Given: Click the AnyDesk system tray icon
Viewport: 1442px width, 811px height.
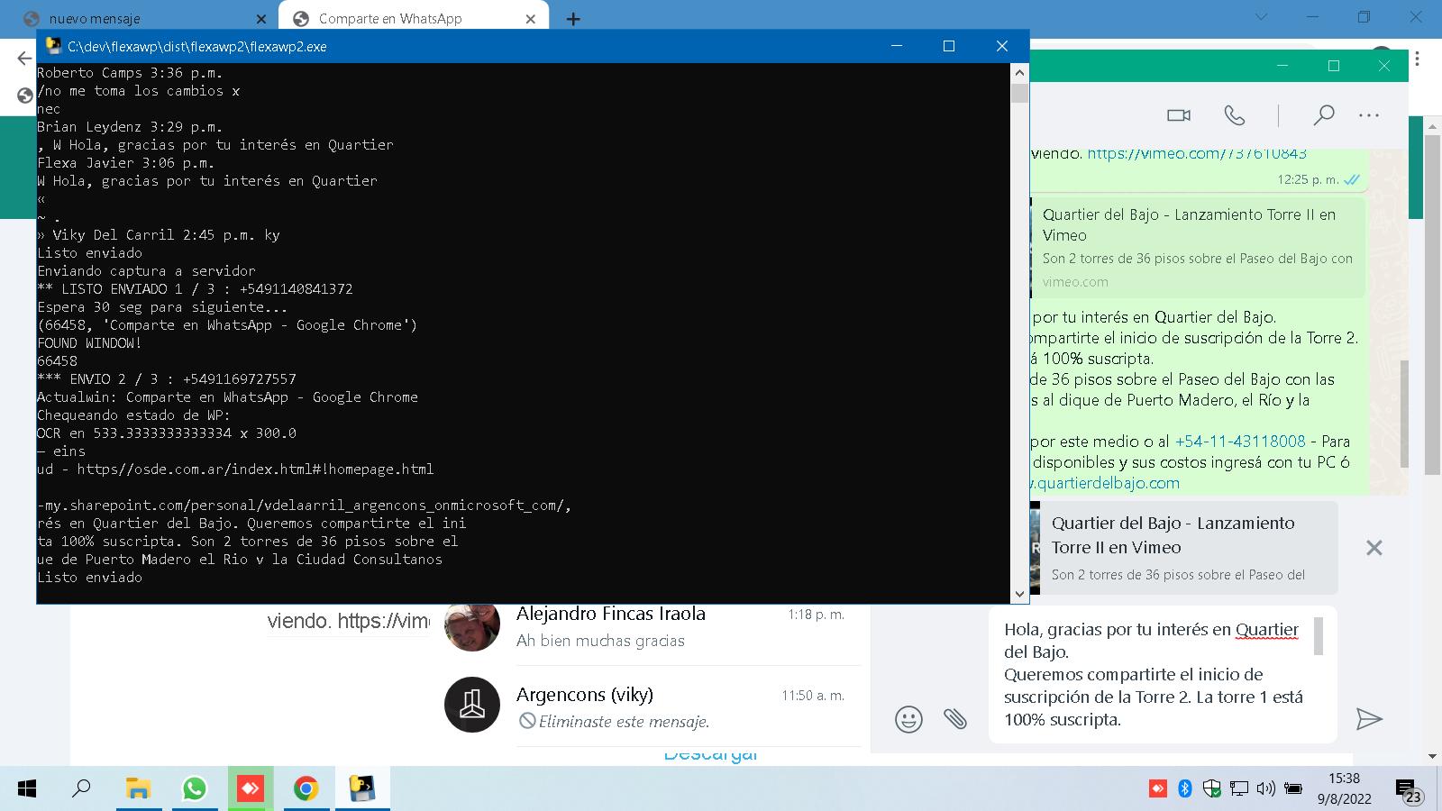Looking at the screenshot, I should (1157, 789).
